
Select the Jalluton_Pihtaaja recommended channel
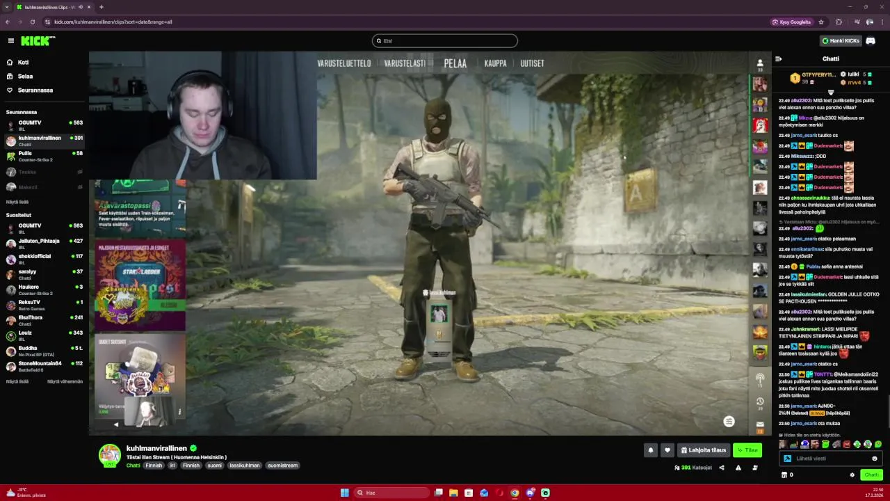click(44, 243)
